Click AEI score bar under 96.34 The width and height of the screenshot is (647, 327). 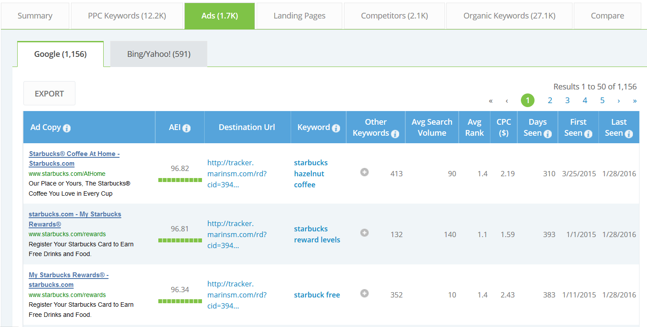click(x=180, y=301)
